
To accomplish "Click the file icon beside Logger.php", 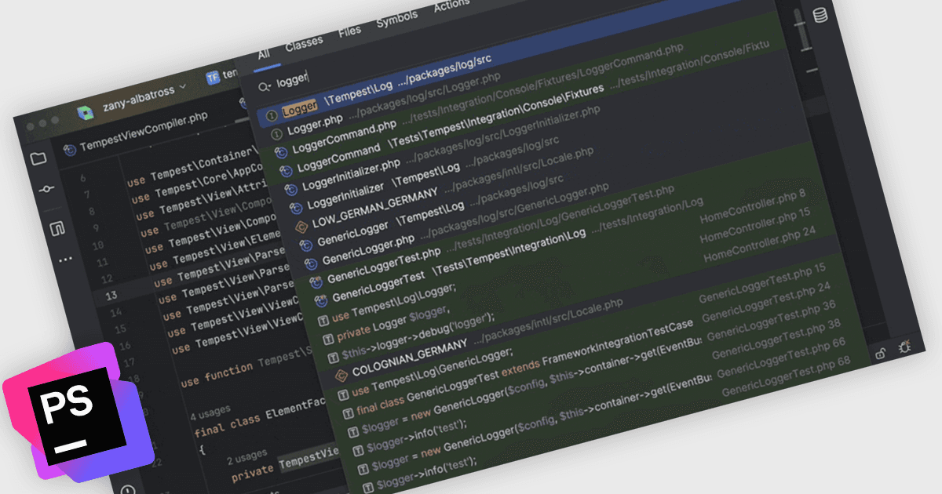I will tap(276, 133).
